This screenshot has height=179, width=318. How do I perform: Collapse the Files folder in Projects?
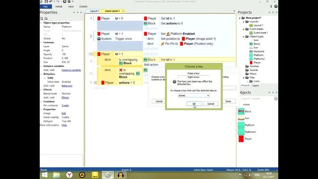[243, 78]
